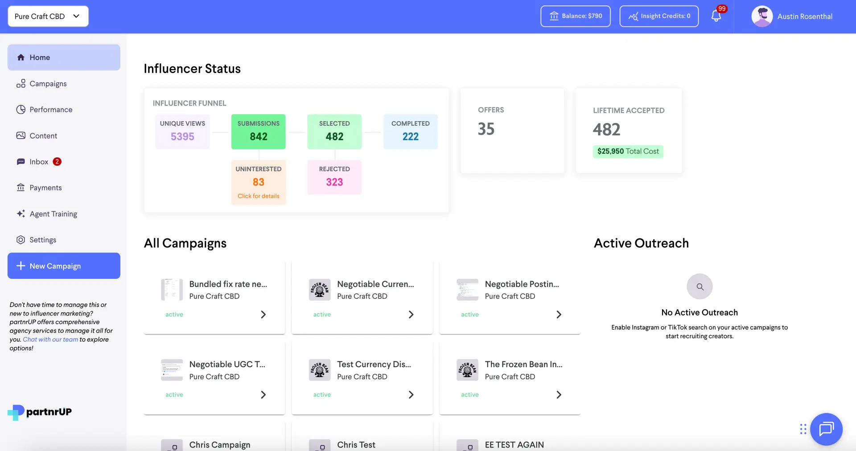
Task: Open Settings from the sidebar
Action: (x=42, y=239)
